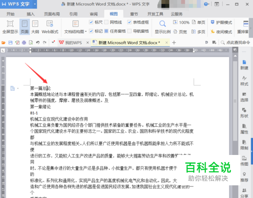Click Rearrange Windows (重排窗口) icon
253x198 pixels.
[243, 27]
